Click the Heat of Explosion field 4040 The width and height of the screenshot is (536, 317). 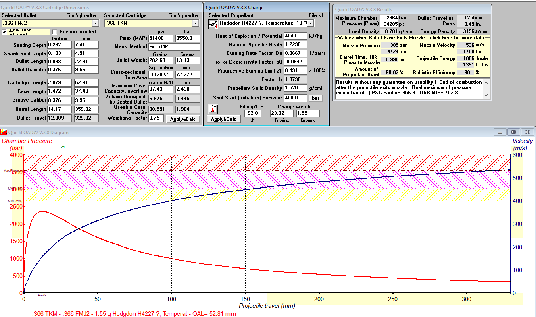295,36
